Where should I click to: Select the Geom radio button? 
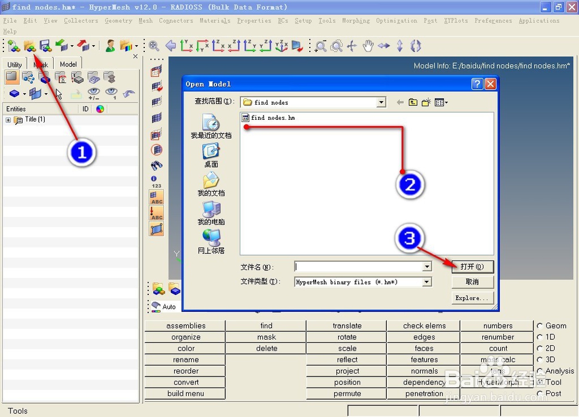[x=540, y=326]
